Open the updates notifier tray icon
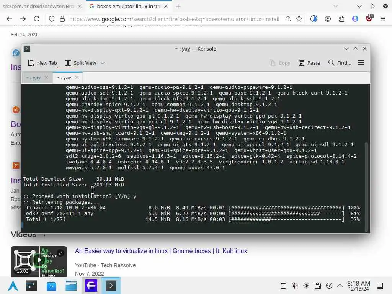392x294 pixels. click(x=329, y=286)
